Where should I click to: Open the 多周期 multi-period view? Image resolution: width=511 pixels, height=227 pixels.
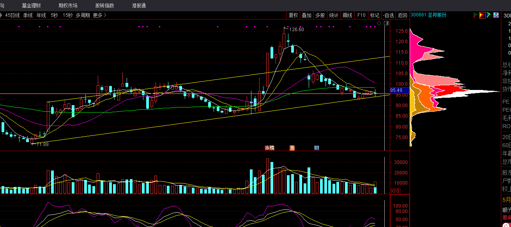[x=83, y=15]
